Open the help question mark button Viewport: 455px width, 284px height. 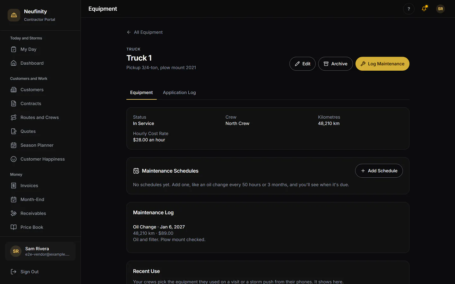coord(409,9)
